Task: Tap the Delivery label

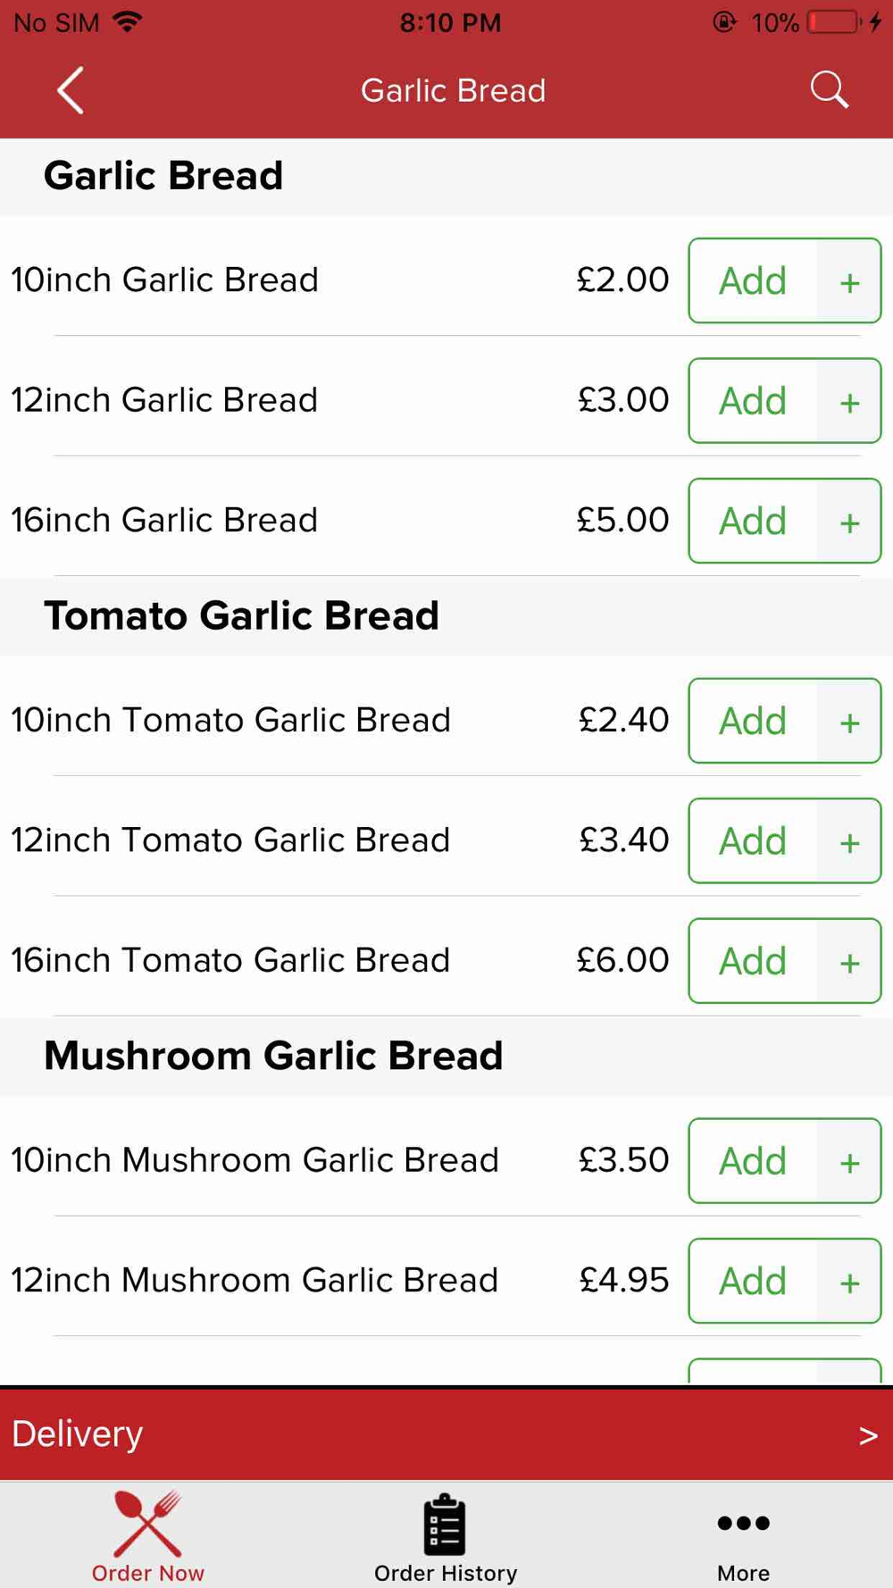Action: click(78, 1433)
